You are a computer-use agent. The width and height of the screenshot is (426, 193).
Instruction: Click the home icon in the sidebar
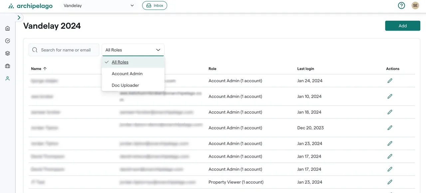(8, 28)
